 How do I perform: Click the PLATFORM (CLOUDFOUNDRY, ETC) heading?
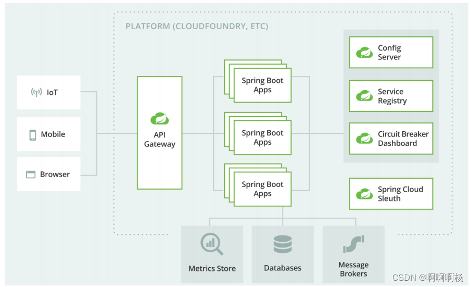[x=197, y=27]
